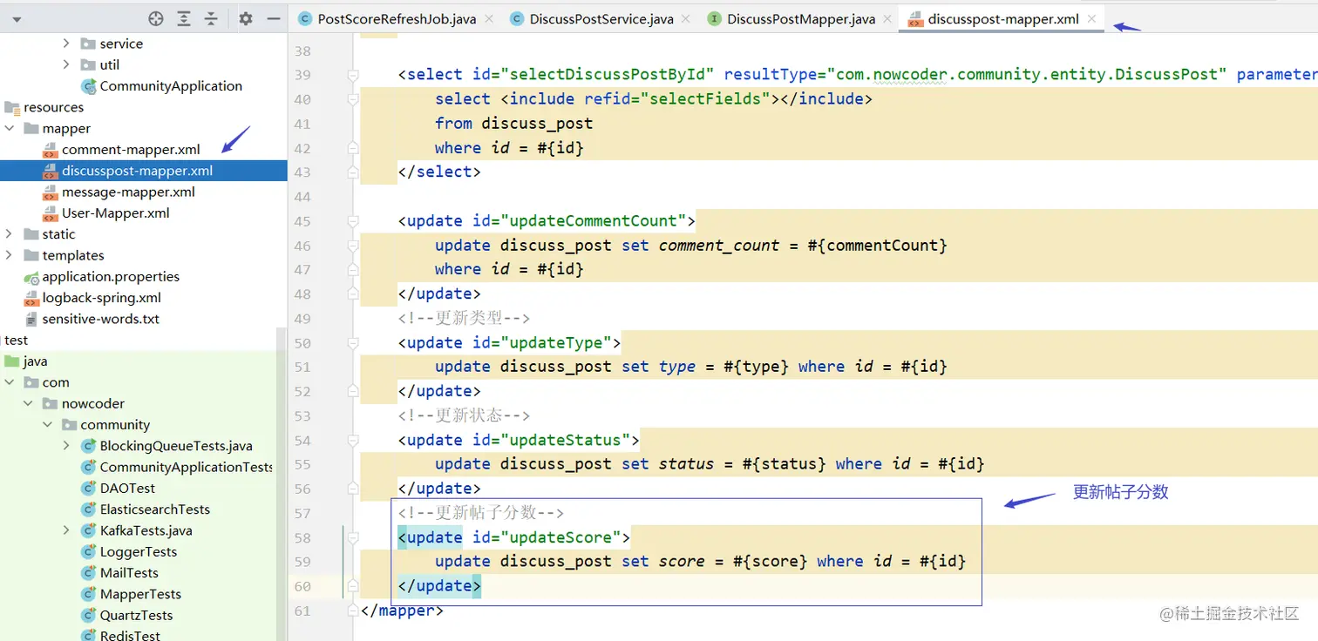Click the Expand All icon in project toolbar
1318x641 pixels.
tap(184, 18)
